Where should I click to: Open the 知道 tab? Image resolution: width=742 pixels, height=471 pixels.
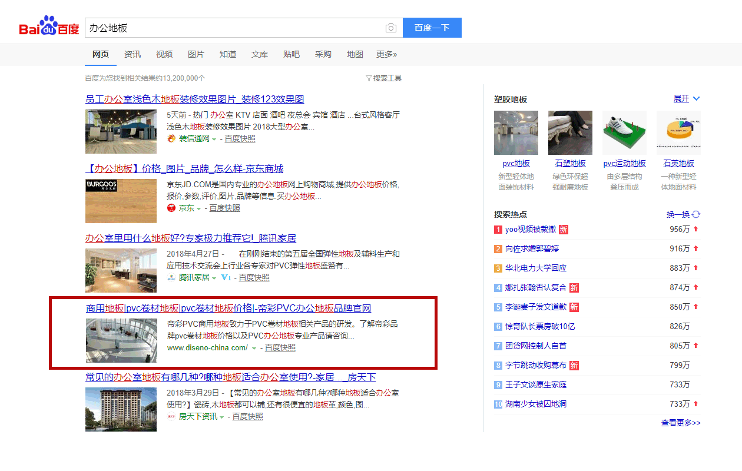(228, 54)
